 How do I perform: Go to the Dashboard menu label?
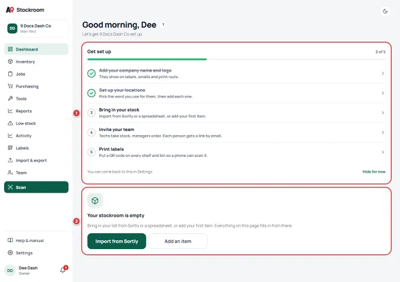[x=27, y=49]
